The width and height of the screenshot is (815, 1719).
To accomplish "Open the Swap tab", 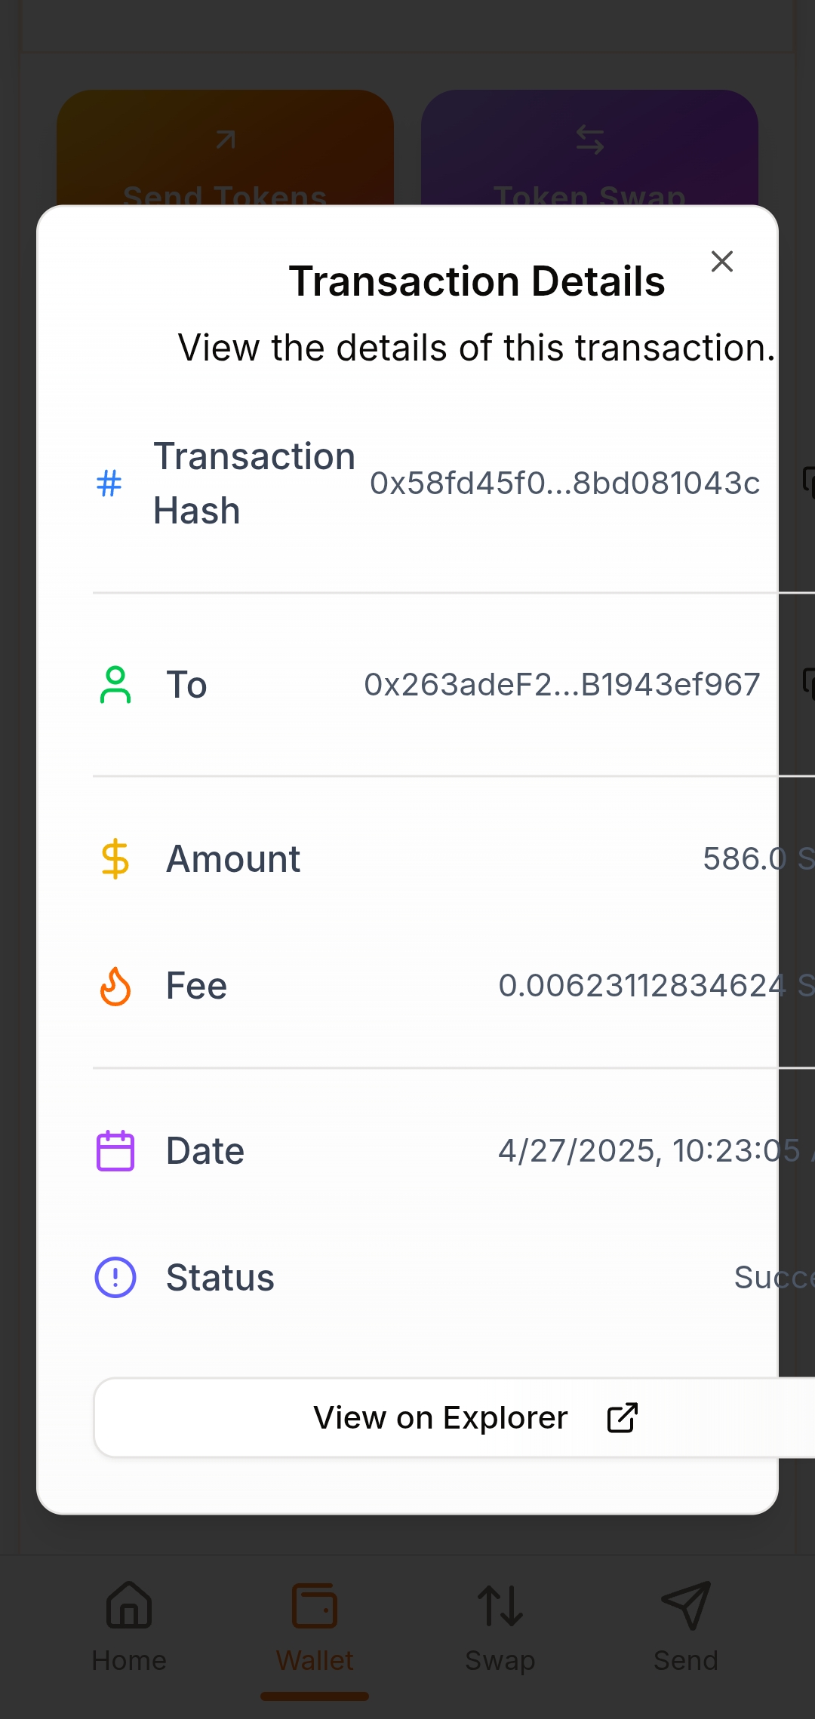I will coord(500,1627).
